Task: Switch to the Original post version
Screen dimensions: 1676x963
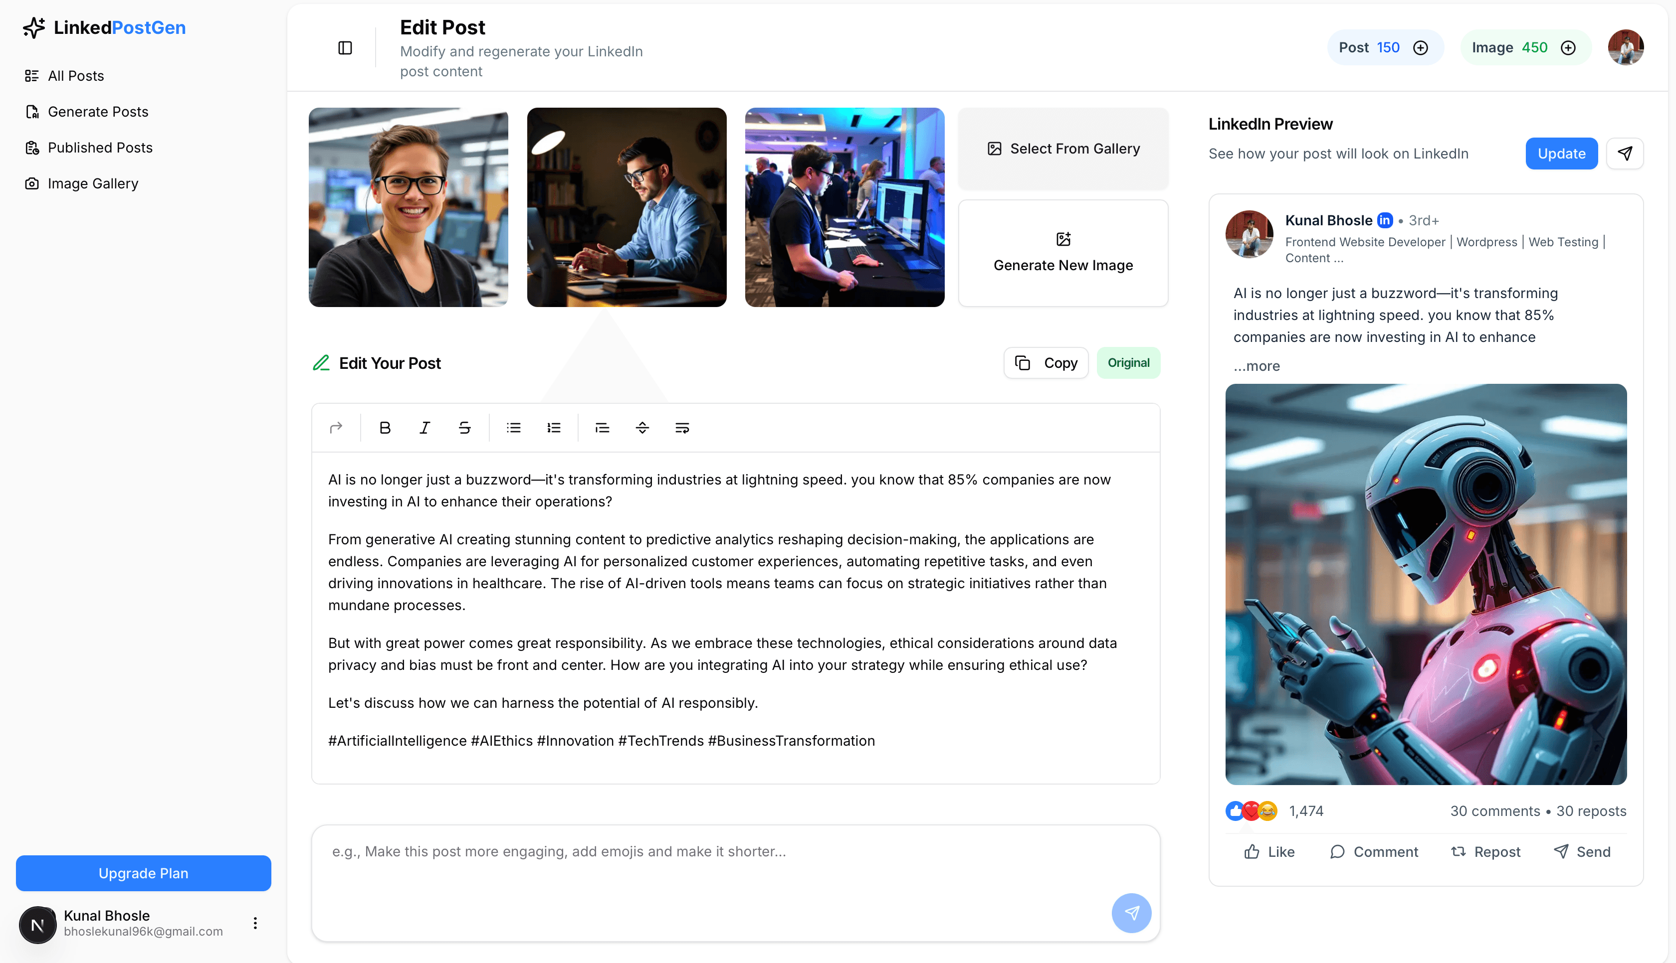Action: click(x=1127, y=362)
